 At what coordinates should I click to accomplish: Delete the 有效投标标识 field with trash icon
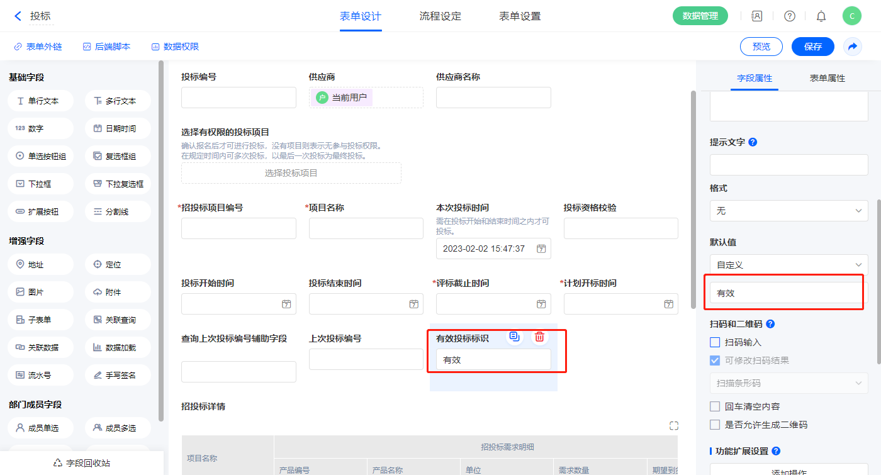coord(539,337)
